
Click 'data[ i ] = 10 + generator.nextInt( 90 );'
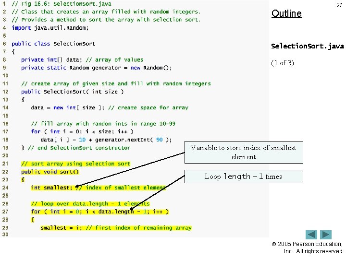pyautogui.click(x=106, y=140)
